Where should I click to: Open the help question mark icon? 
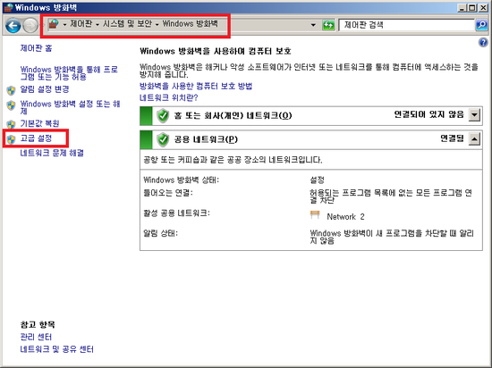(x=483, y=42)
